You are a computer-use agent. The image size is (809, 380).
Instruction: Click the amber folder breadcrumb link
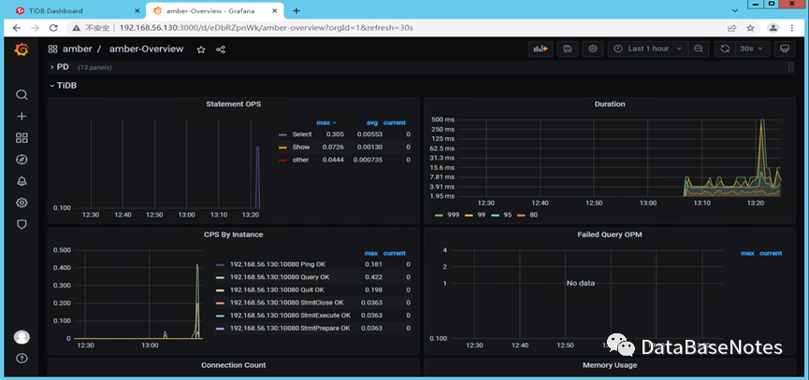tap(77, 49)
